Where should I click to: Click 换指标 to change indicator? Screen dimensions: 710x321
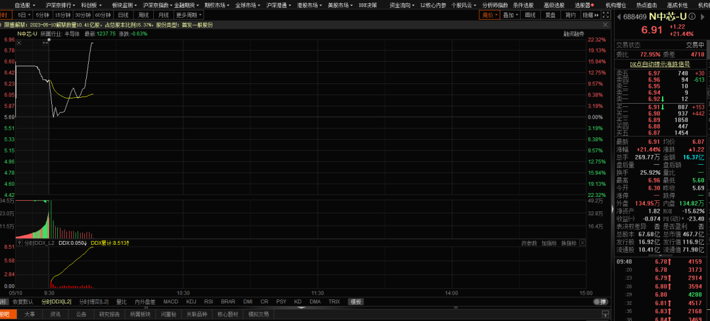[x=568, y=244]
